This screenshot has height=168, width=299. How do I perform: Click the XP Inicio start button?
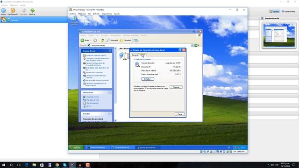click(76, 147)
